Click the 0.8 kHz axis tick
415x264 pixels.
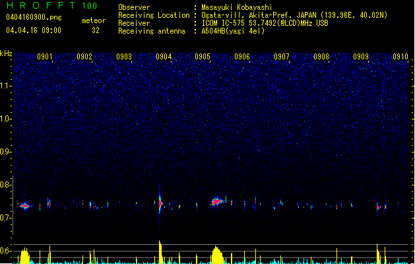pyautogui.click(x=6, y=185)
